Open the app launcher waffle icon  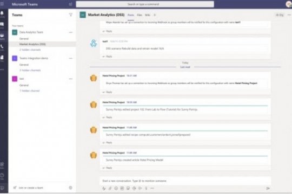pos(2,4)
